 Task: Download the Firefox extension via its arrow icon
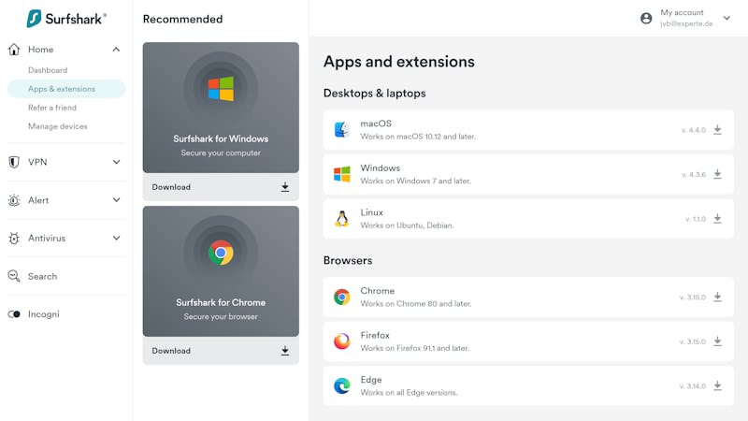click(717, 341)
